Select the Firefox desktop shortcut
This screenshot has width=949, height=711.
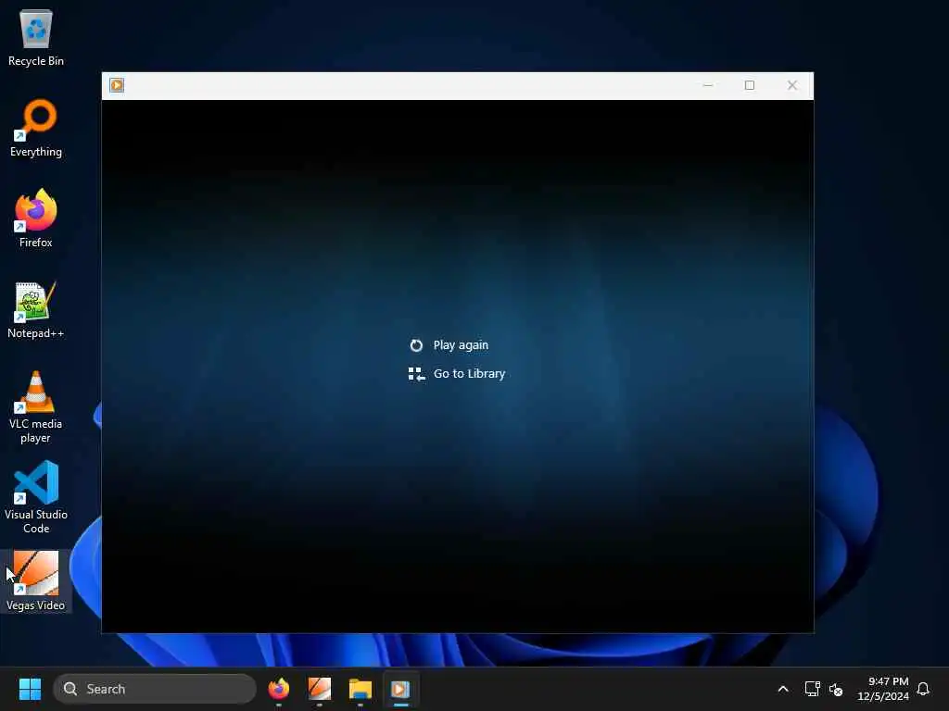point(36,218)
